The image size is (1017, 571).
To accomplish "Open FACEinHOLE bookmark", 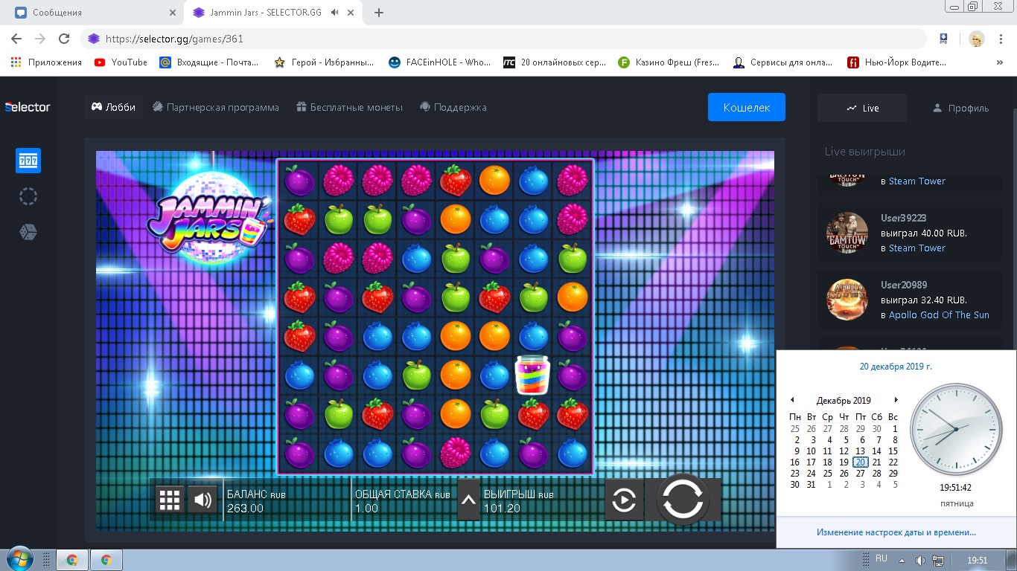I will pos(440,62).
